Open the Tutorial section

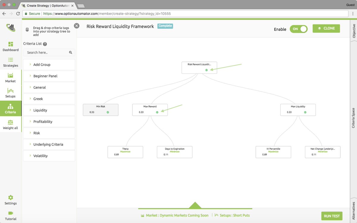(10, 215)
